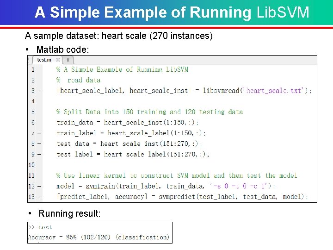Click the svmpredict function call

177,197
